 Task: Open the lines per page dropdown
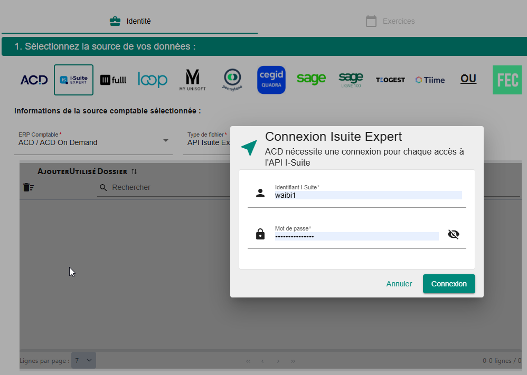pyautogui.click(x=83, y=360)
